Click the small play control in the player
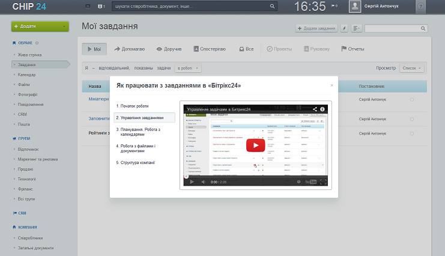 pos(192,182)
